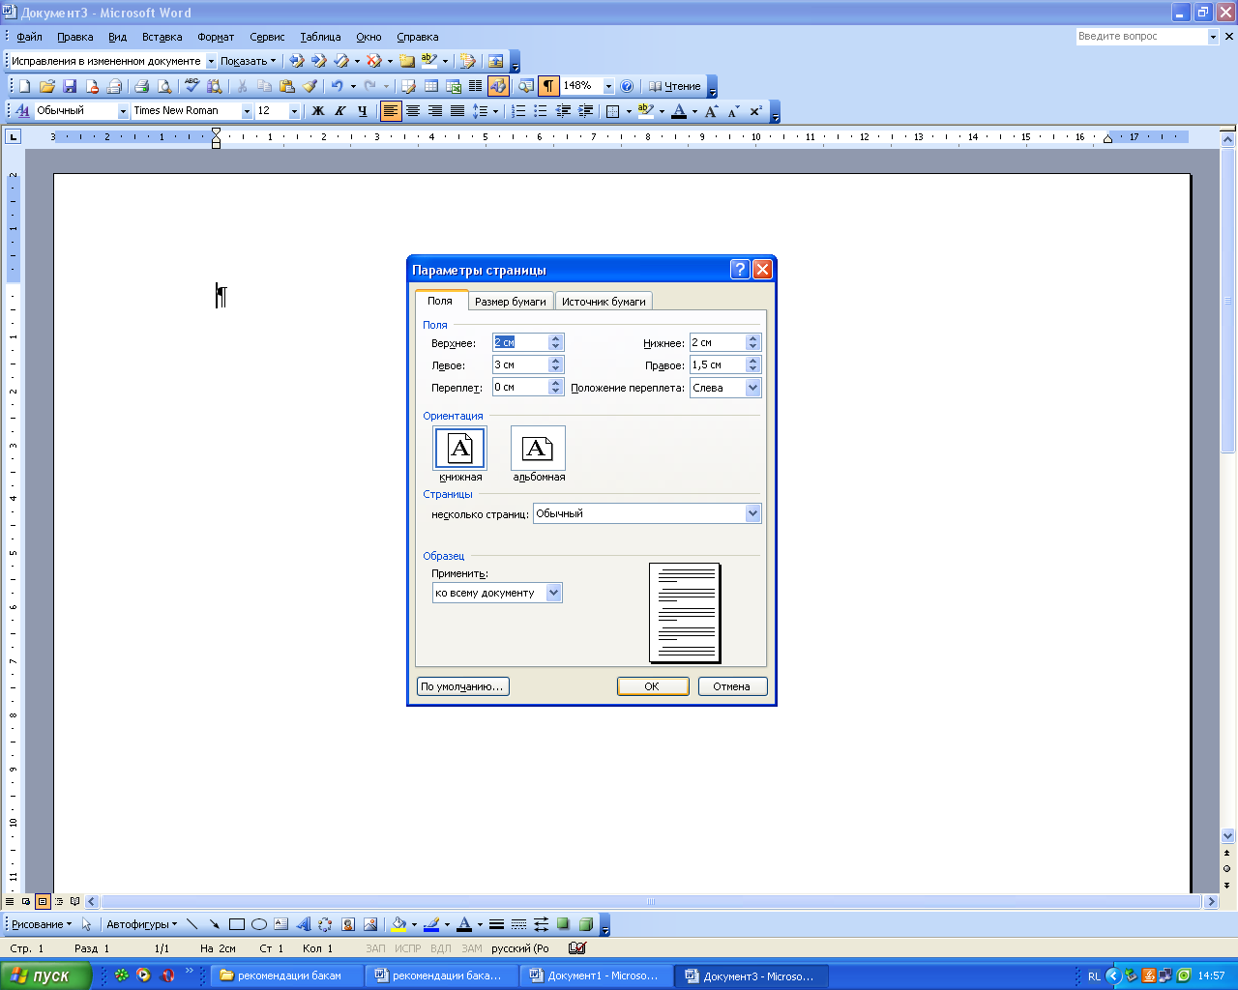The image size is (1238, 990).
Task: Open the Показать dropdown in Reviewing toolbar
Action: tap(248, 61)
